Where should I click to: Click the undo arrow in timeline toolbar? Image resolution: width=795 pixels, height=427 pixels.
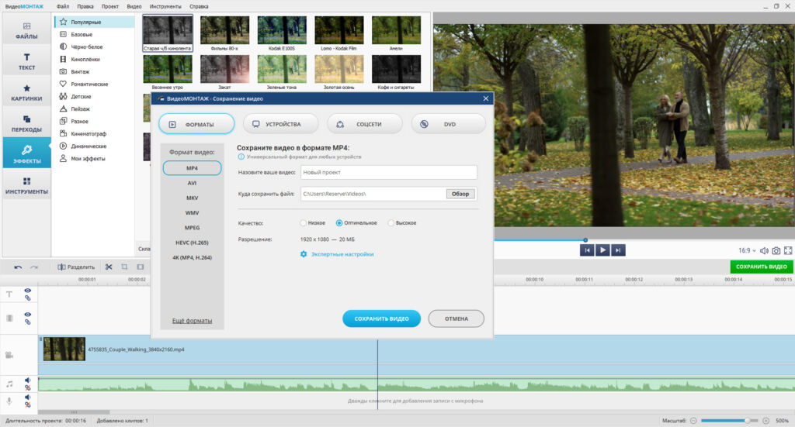tap(18, 267)
